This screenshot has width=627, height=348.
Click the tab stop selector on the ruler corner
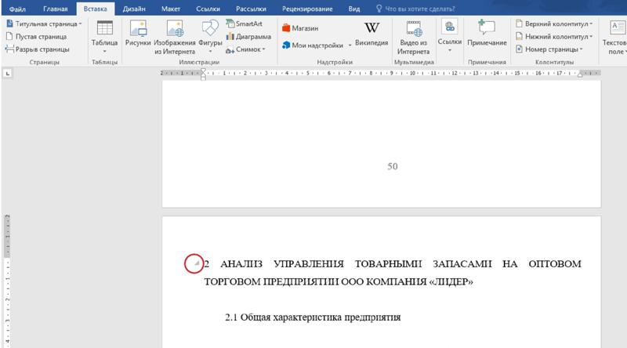tap(7, 73)
